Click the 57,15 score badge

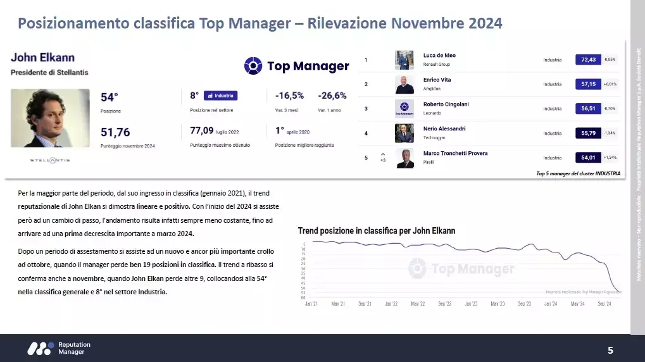[x=588, y=84]
